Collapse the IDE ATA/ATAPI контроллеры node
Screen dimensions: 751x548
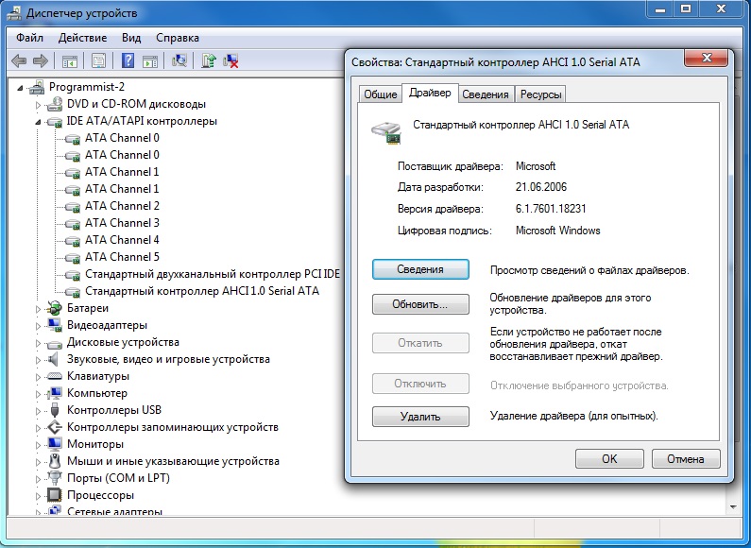(39, 122)
